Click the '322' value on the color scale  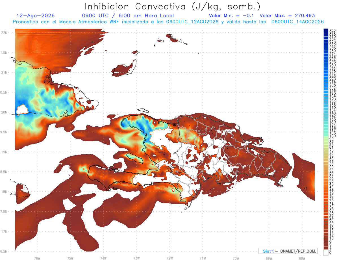tap(333, 31)
